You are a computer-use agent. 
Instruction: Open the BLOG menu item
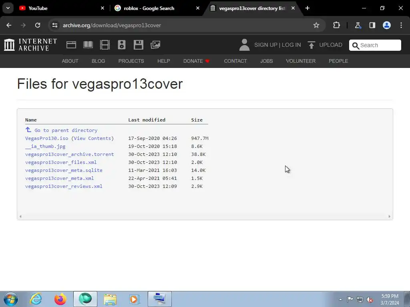pyautogui.click(x=98, y=61)
